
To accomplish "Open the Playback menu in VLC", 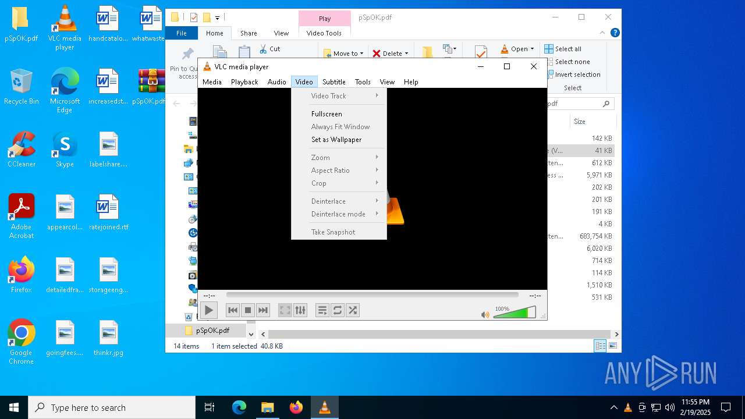I will (x=244, y=82).
